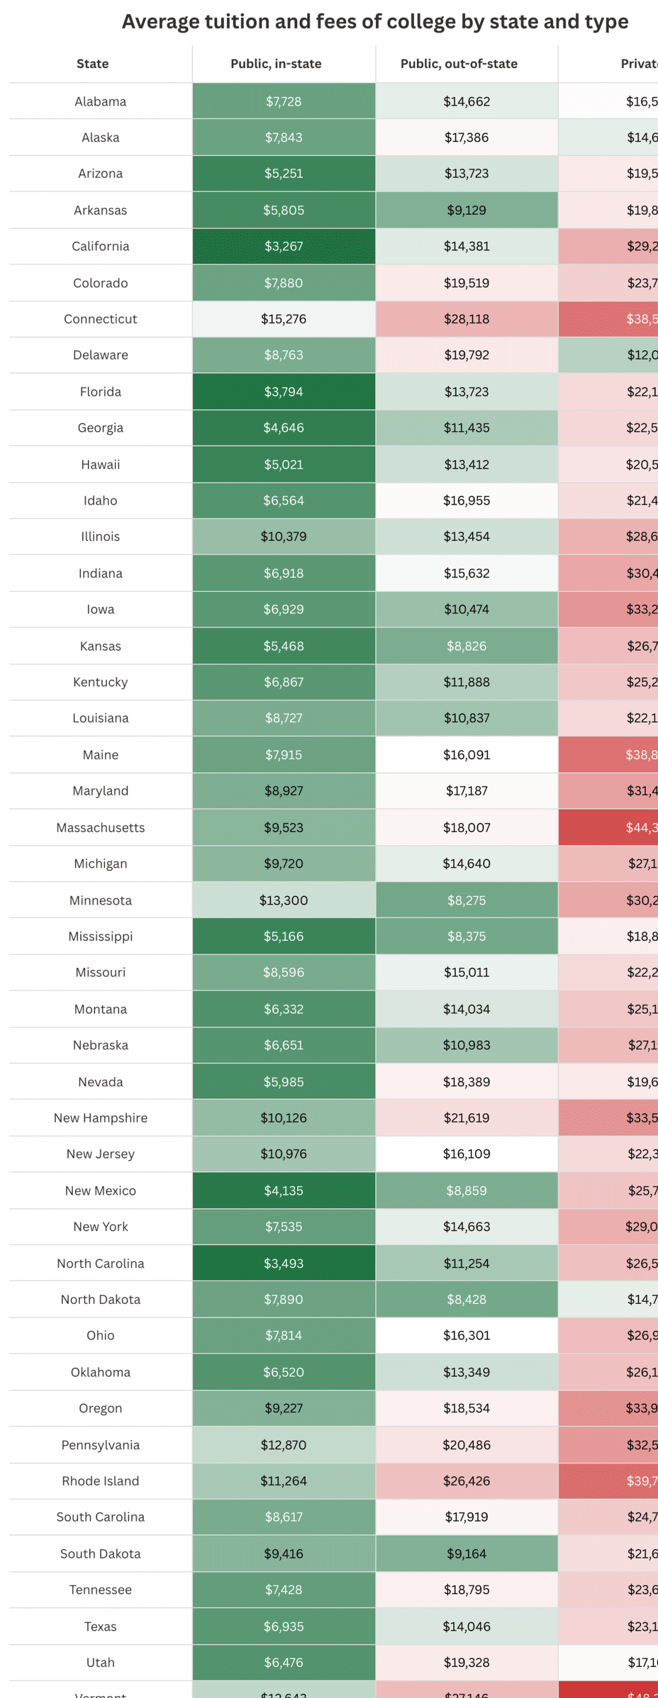This screenshot has width=658, height=1698.
Task: Click North Carolina's in-state value $3,493
Action: point(284,1263)
